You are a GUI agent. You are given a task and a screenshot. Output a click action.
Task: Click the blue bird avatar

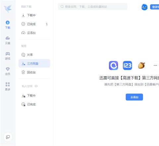click(x=144, y=7)
